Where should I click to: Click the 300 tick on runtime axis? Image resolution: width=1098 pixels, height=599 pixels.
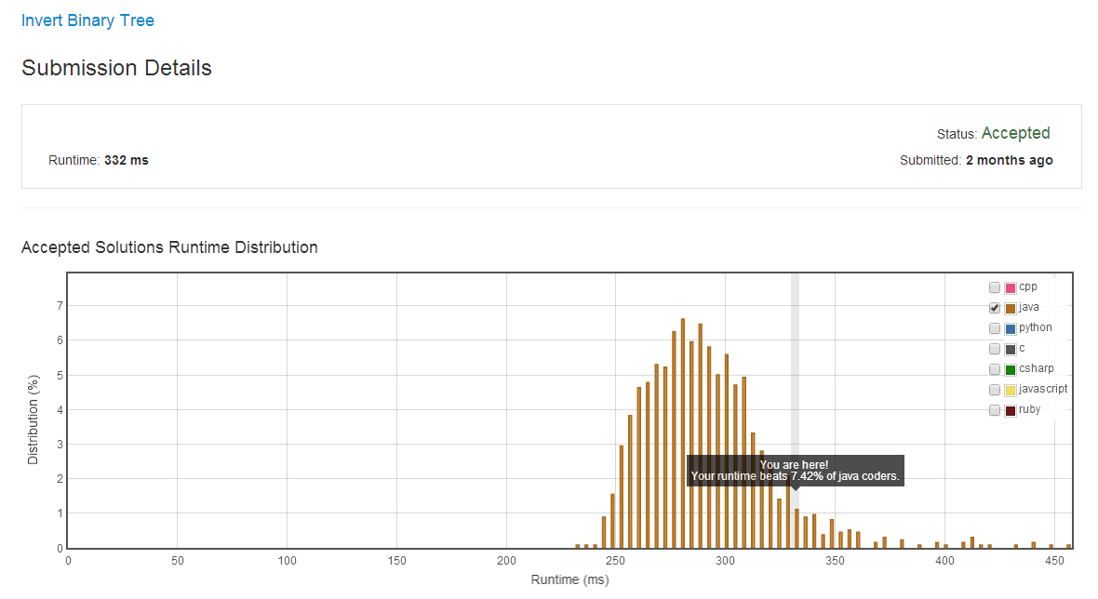tap(726, 561)
